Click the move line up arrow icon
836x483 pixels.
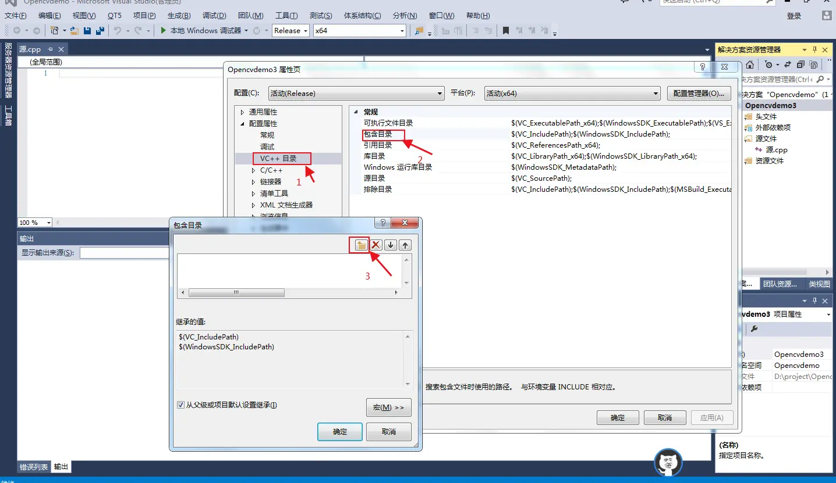point(405,245)
